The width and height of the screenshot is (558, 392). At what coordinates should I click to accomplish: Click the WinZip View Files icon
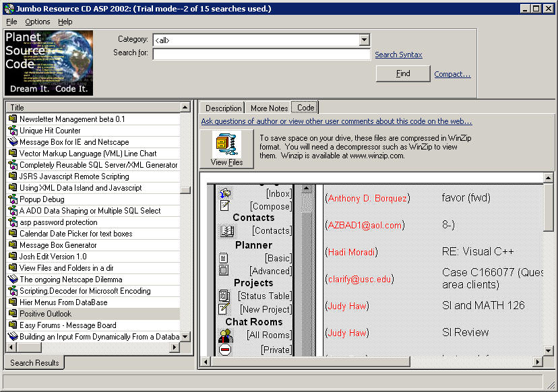point(226,144)
